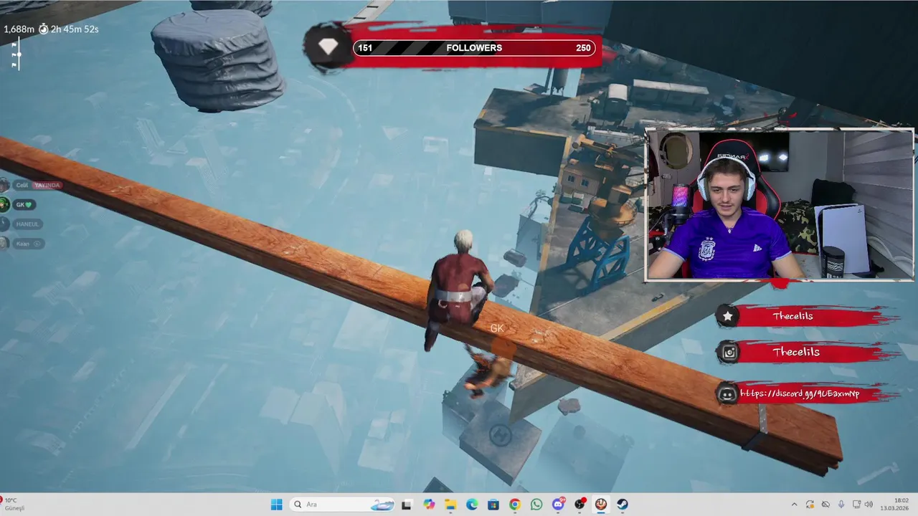Click the 1,688m height readout

tap(19, 29)
